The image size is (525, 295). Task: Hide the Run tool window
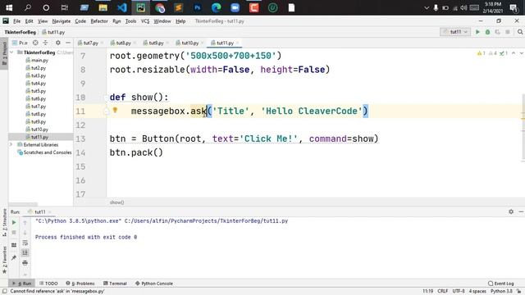tap(521, 211)
